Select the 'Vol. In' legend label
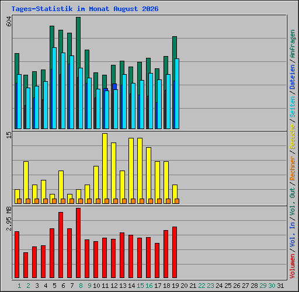 tap(293, 235)
